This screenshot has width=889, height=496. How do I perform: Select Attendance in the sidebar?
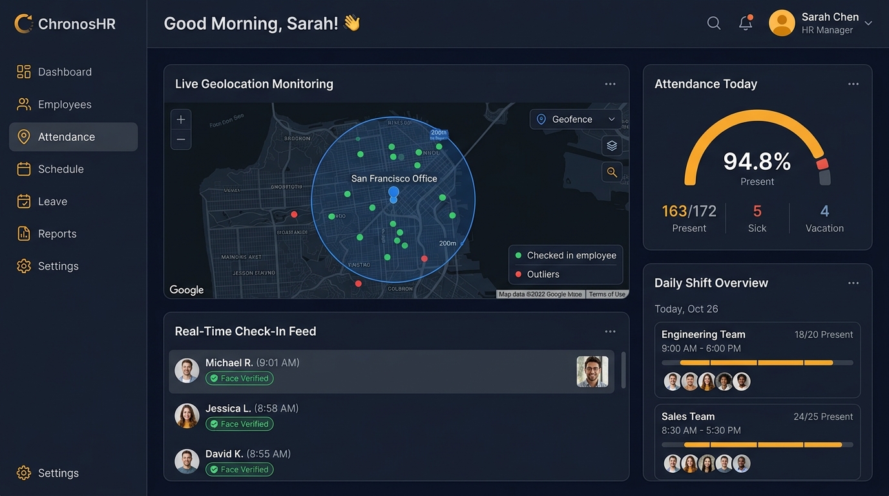pos(74,137)
